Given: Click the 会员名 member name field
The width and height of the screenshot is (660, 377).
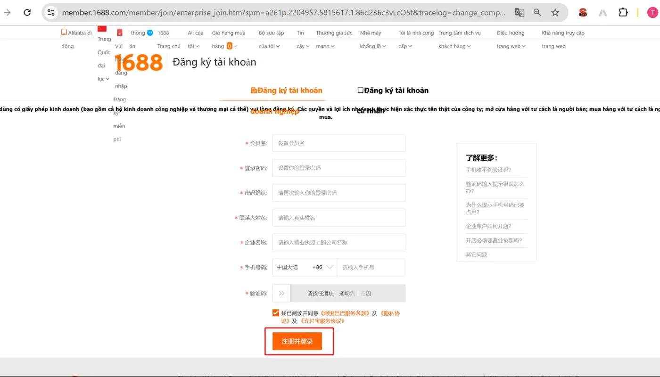Looking at the screenshot, I should click(x=339, y=143).
